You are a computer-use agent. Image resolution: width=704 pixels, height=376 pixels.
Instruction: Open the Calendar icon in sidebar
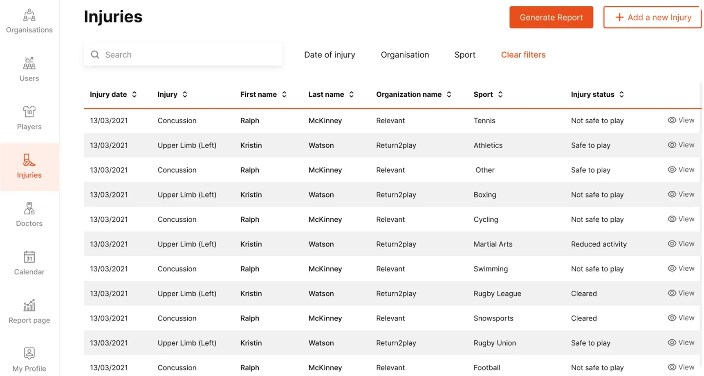(29, 257)
